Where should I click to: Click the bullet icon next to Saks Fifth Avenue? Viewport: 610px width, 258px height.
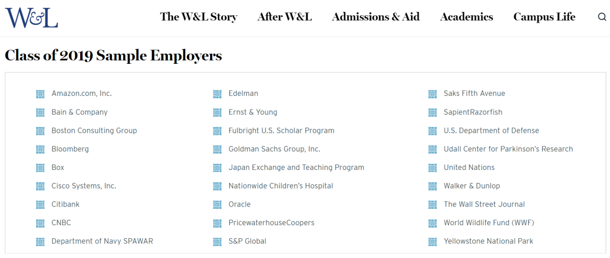pos(432,94)
